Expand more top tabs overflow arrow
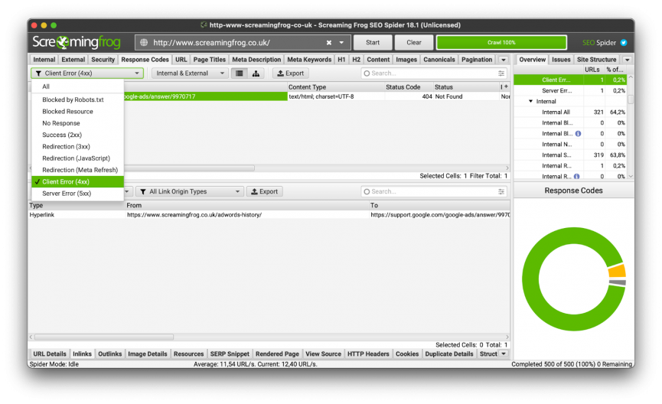This screenshot has width=662, height=404. point(504,60)
